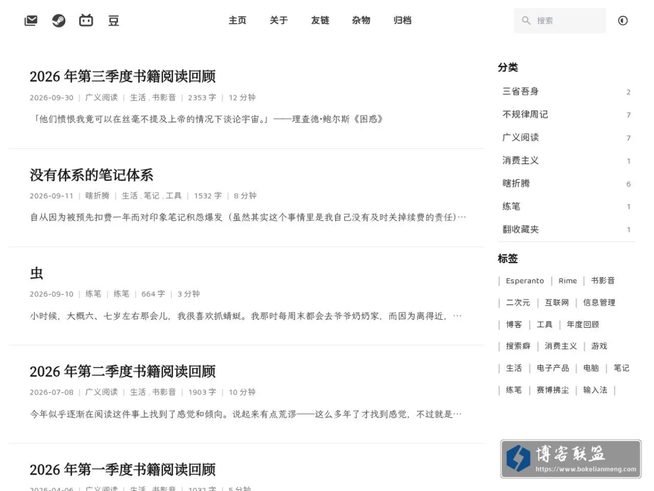Click sidebar tag 生活
Screen dimensions: 654x491
514,368
